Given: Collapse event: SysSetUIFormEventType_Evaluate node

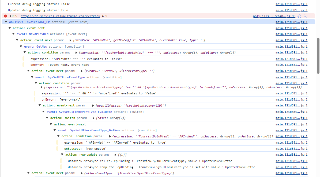Looking at the screenshot, I should point(43,111).
